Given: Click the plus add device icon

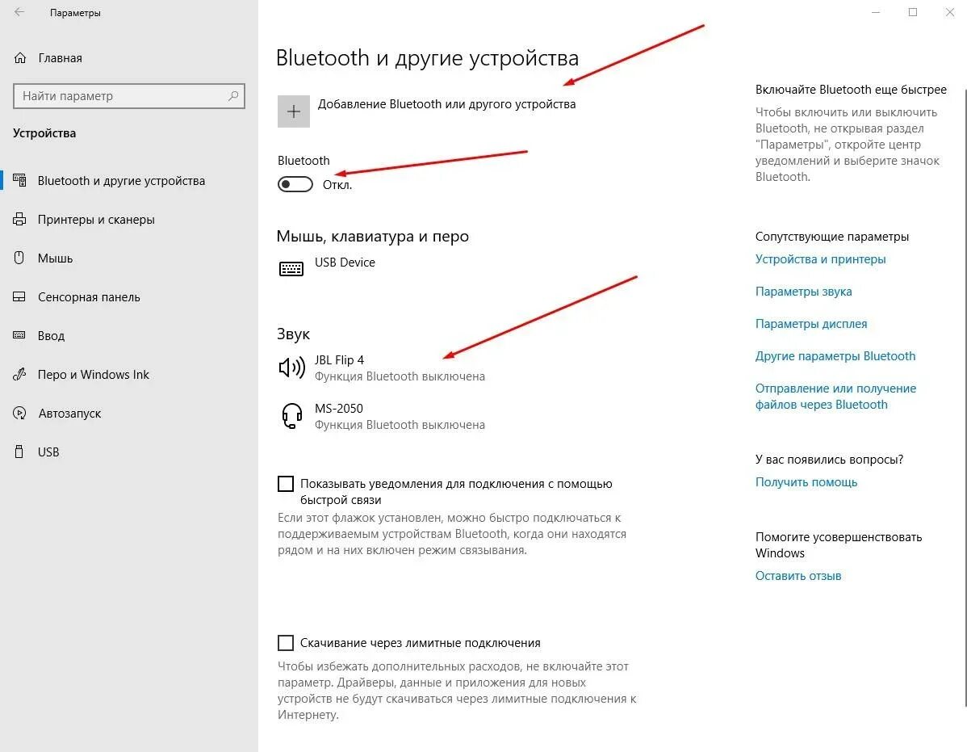Looking at the screenshot, I should [x=294, y=111].
